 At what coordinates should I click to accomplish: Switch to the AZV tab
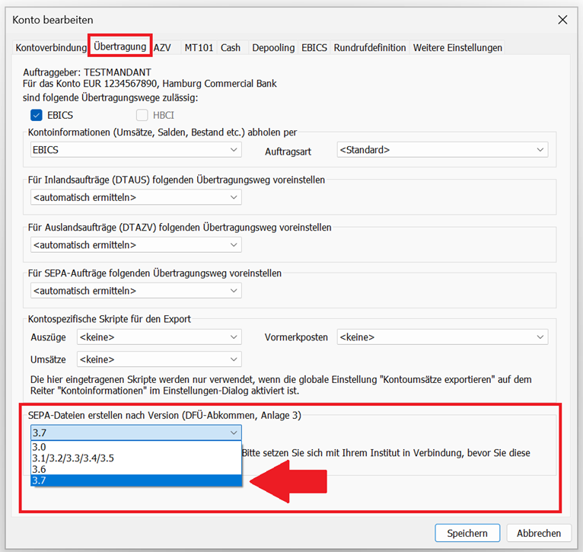pos(162,48)
